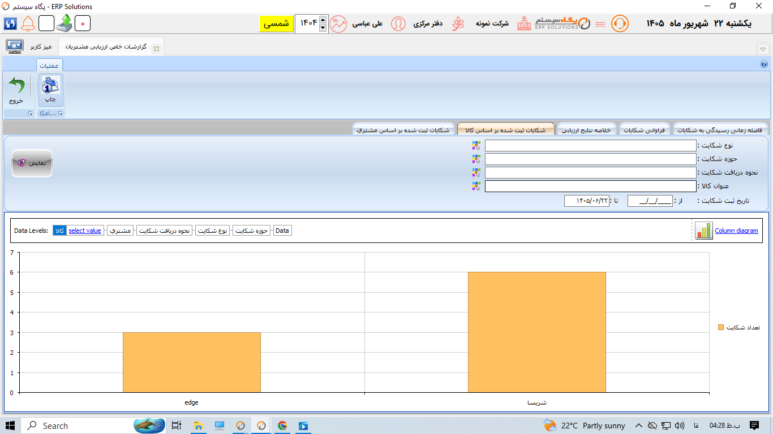Screen dimensions: 773x434
Task: Click the select value link
Action: tap(85, 231)
